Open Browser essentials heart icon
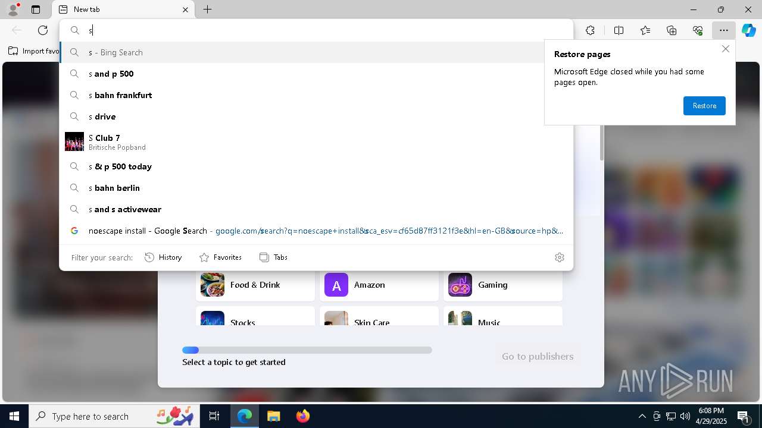 pyautogui.click(x=698, y=30)
